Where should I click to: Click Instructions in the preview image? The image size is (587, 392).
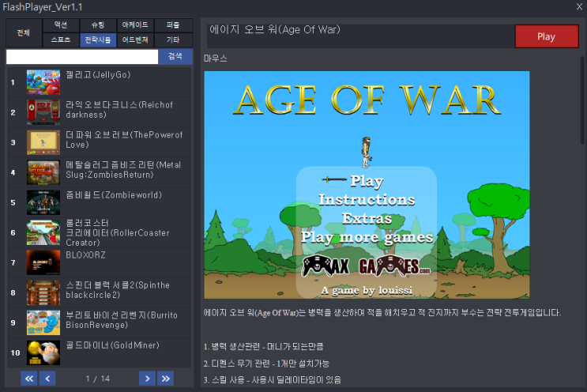pyautogui.click(x=367, y=200)
